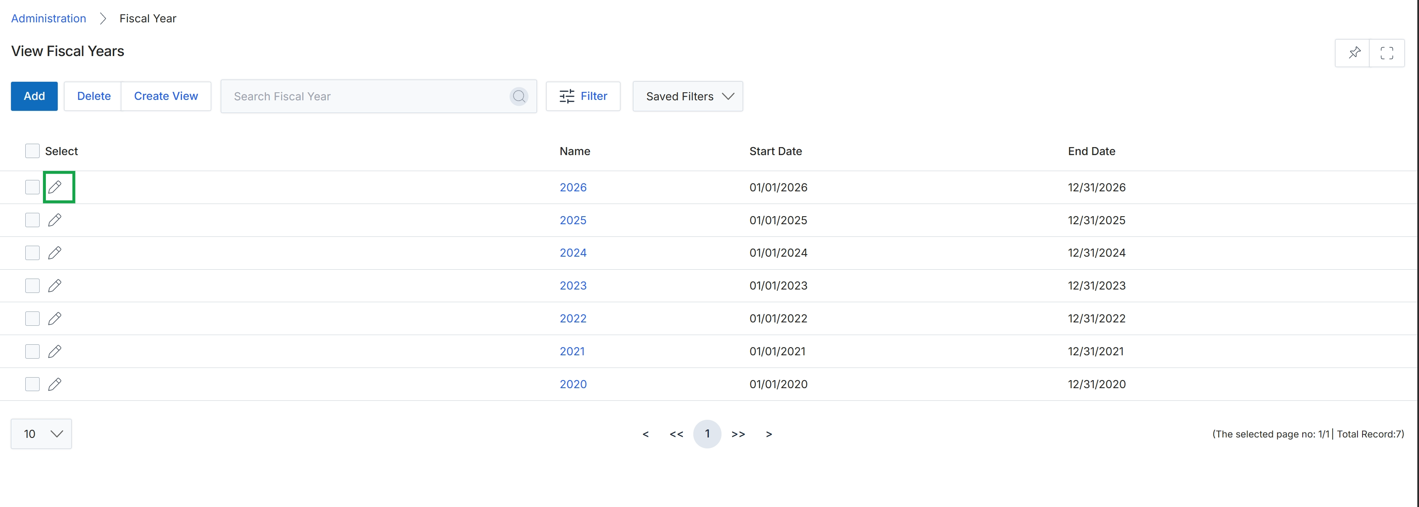Click the Start Date column header
Image resolution: width=1419 pixels, height=507 pixels.
click(775, 151)
